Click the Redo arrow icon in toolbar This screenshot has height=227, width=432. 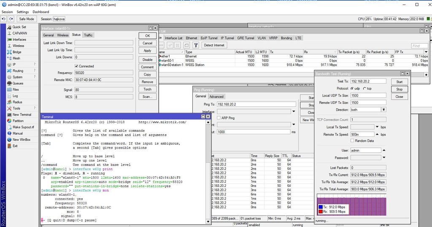coord(11,19)
